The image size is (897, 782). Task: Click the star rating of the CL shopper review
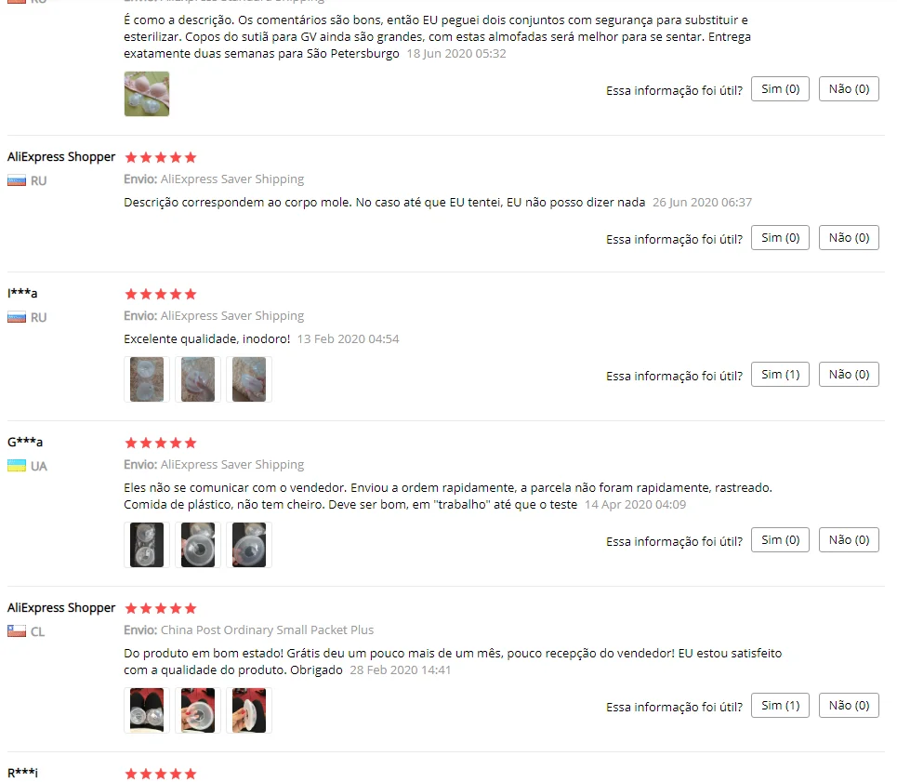(x=161, y=608)
